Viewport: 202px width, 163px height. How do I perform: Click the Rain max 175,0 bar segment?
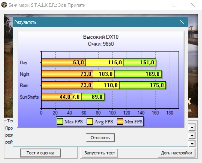point(143,85)
